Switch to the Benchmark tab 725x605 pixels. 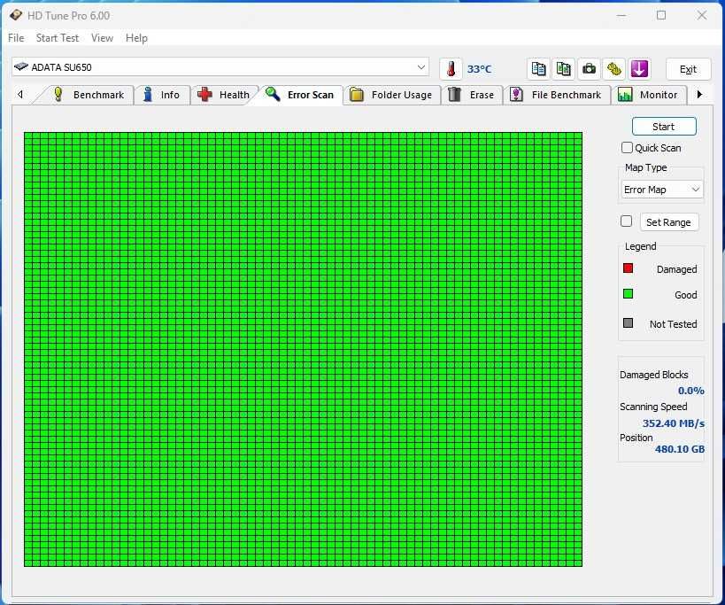pos(88,95)
